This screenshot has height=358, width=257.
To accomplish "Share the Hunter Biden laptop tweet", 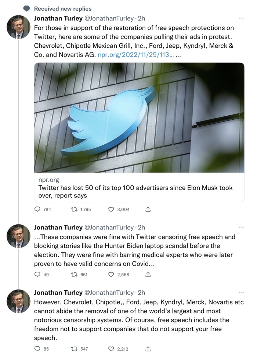I will click(x=148, y=274).
